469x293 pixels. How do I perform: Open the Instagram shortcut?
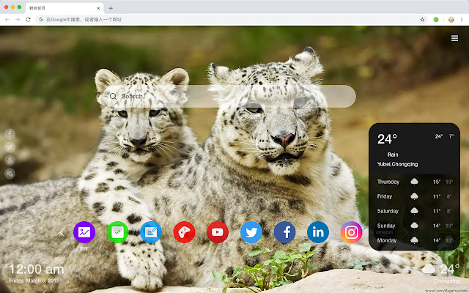coord(352,232)
